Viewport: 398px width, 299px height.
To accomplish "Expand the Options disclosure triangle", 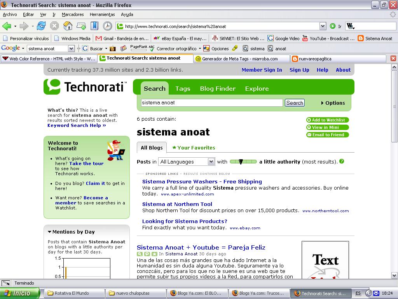I will coord(322,103).
